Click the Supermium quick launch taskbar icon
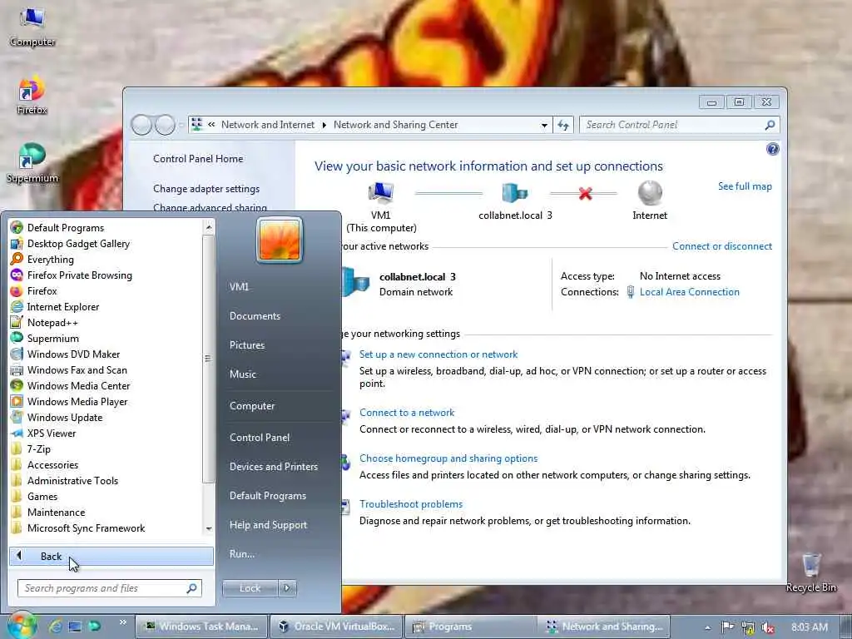Viewport: 852px width, 639px height. pos(95,627)
